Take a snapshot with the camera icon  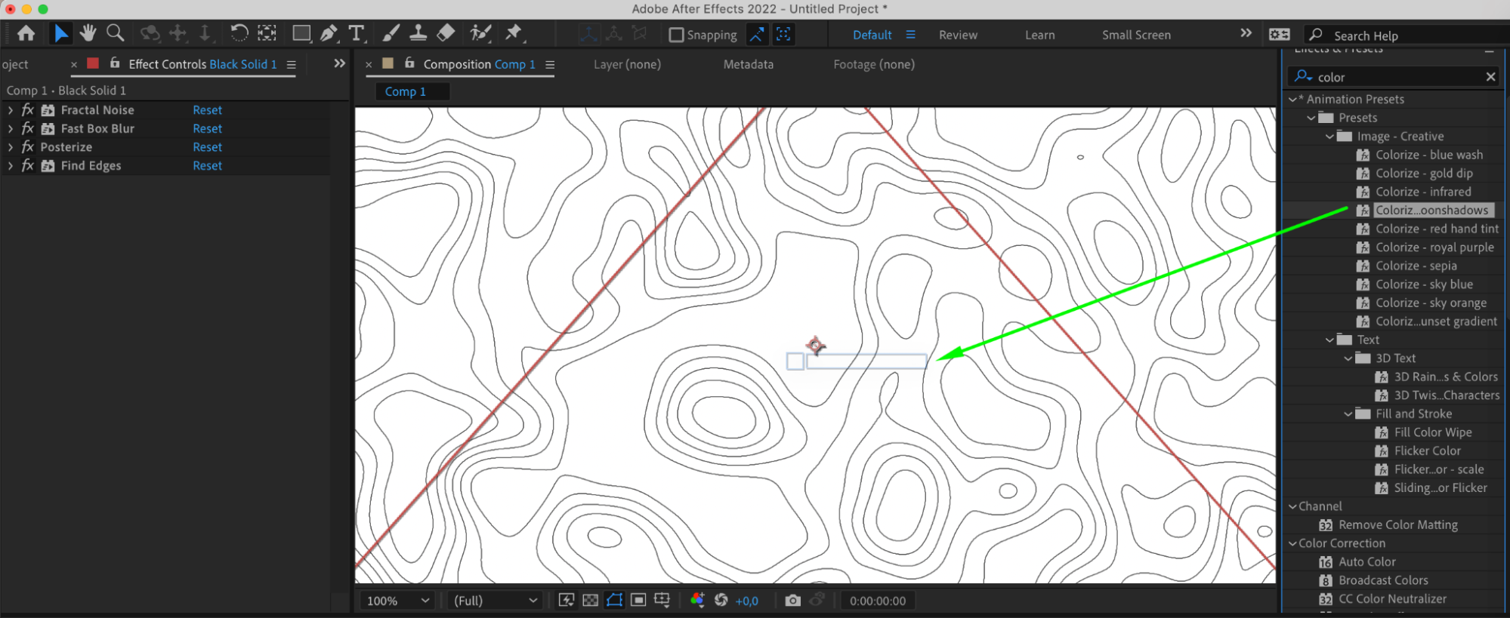[792, 601]
